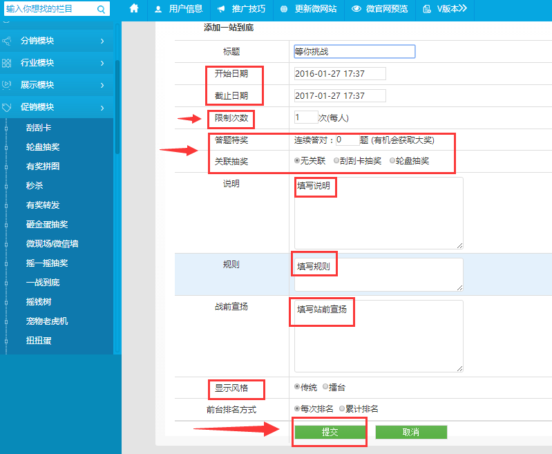
Task: Open 一战到底 in sidebar
Action: tap(43, 283)
